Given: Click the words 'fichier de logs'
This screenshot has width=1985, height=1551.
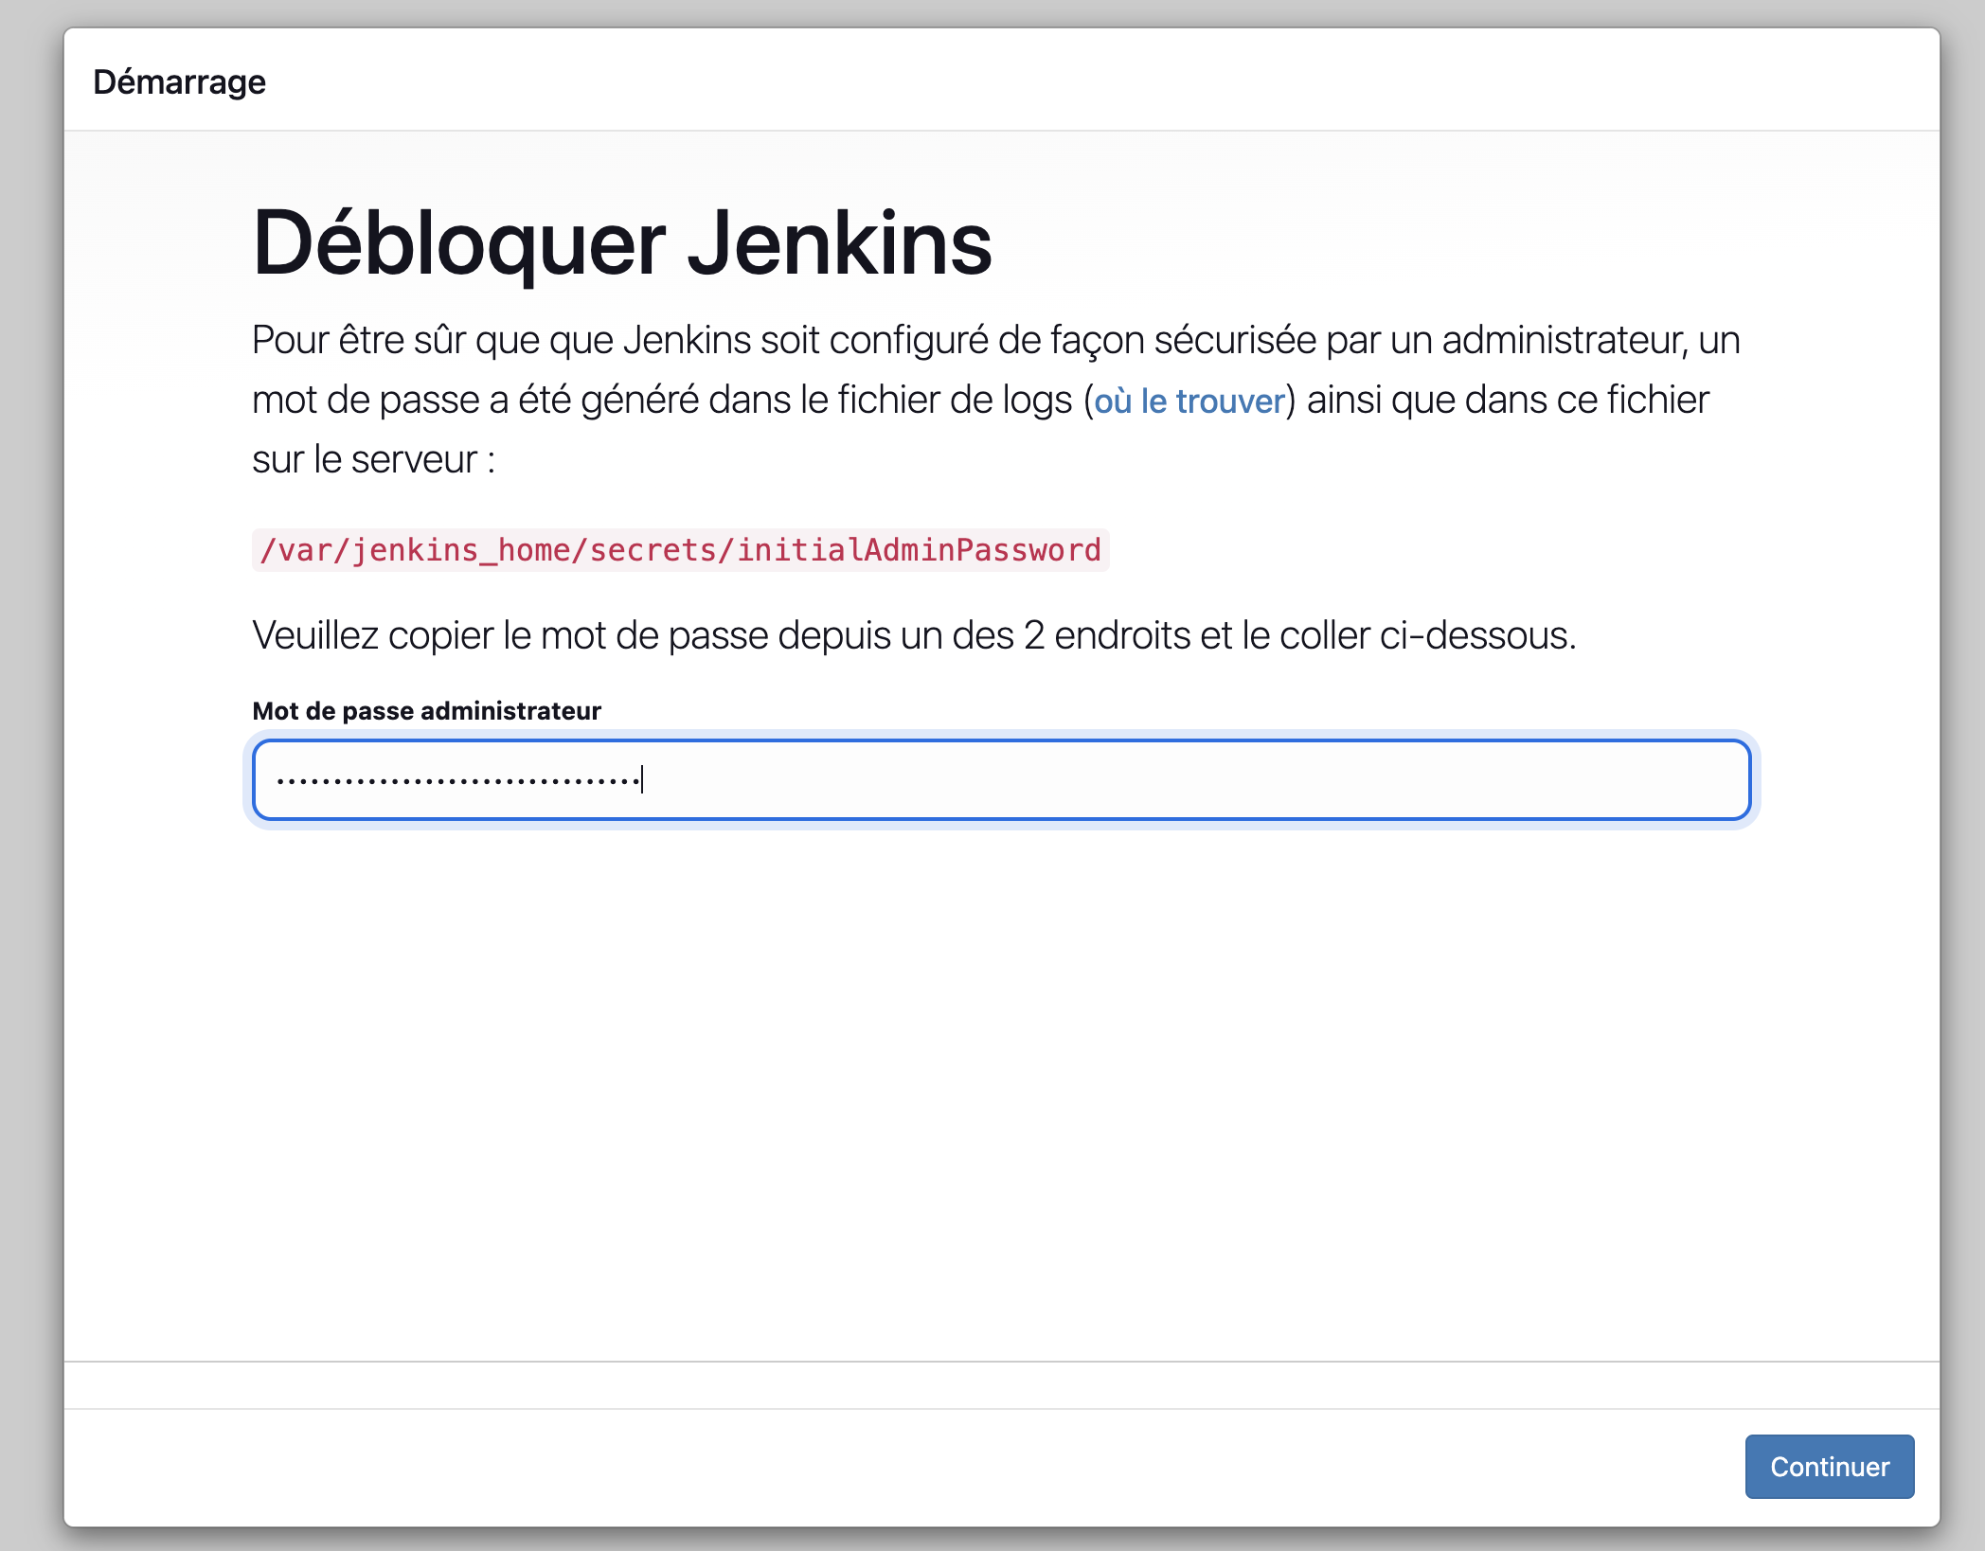Looking at the screenshot, I should point(955,401).
